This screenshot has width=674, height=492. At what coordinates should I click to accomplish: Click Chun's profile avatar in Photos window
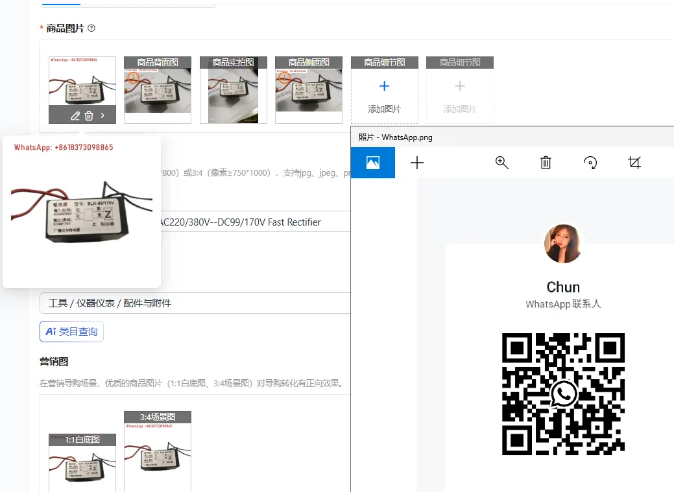563,243
